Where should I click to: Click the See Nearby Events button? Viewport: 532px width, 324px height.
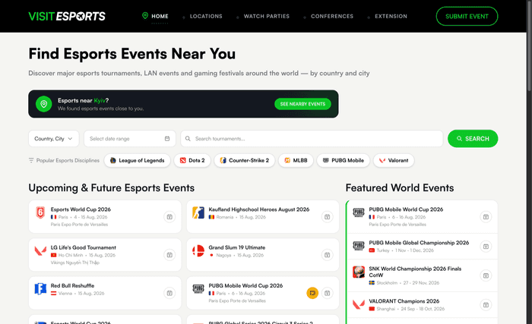pos(302,104)
